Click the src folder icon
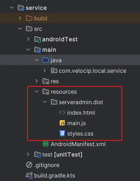This screenshot has width=140, height=181. coord(29,29)
